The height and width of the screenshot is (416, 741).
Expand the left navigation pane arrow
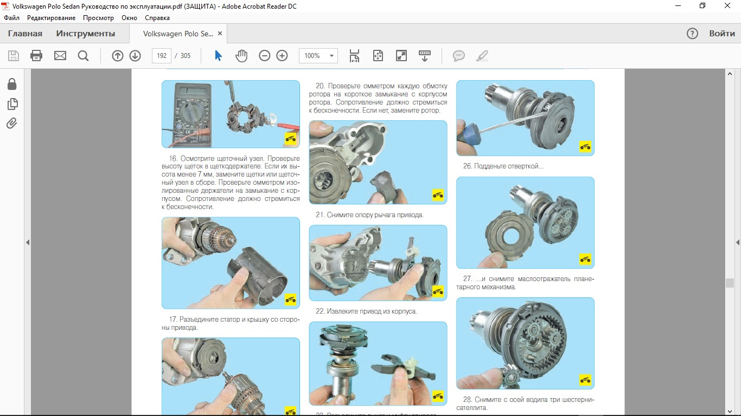pos(28,242)
